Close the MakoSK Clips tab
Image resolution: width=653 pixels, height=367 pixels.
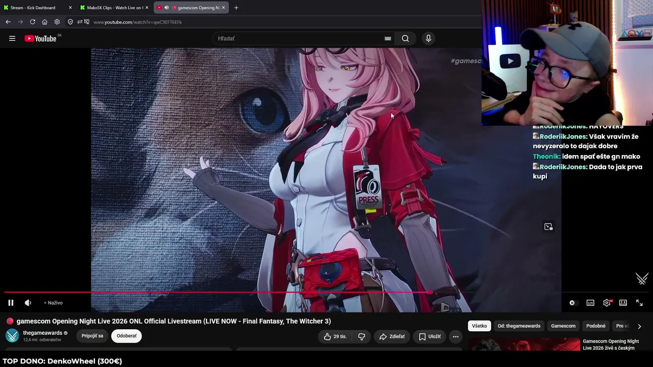(147, 8)
